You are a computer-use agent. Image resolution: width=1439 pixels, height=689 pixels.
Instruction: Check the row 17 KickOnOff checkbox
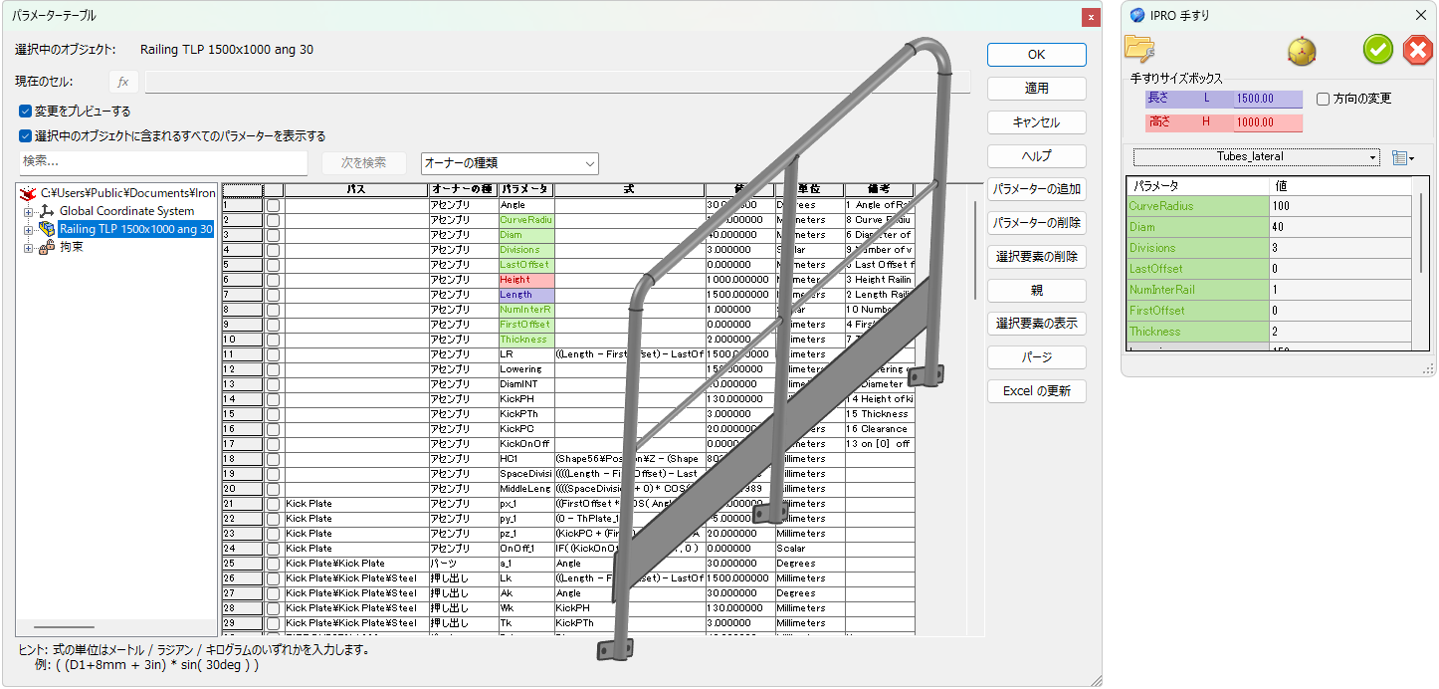tap(274, 444)
